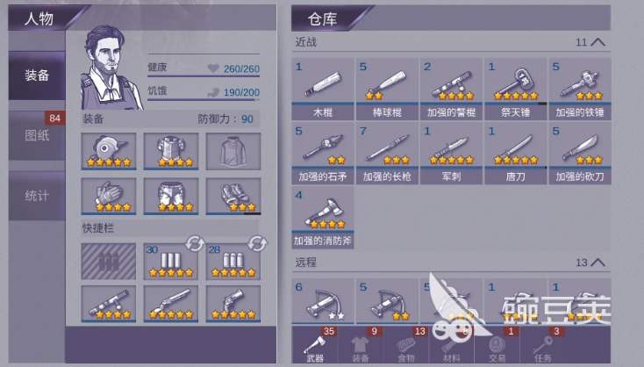Image resolution: width=644 pixels, height=367 pixels.
Task: Pick the 唐刀 sword in warehouse
Action: (515, 154)
